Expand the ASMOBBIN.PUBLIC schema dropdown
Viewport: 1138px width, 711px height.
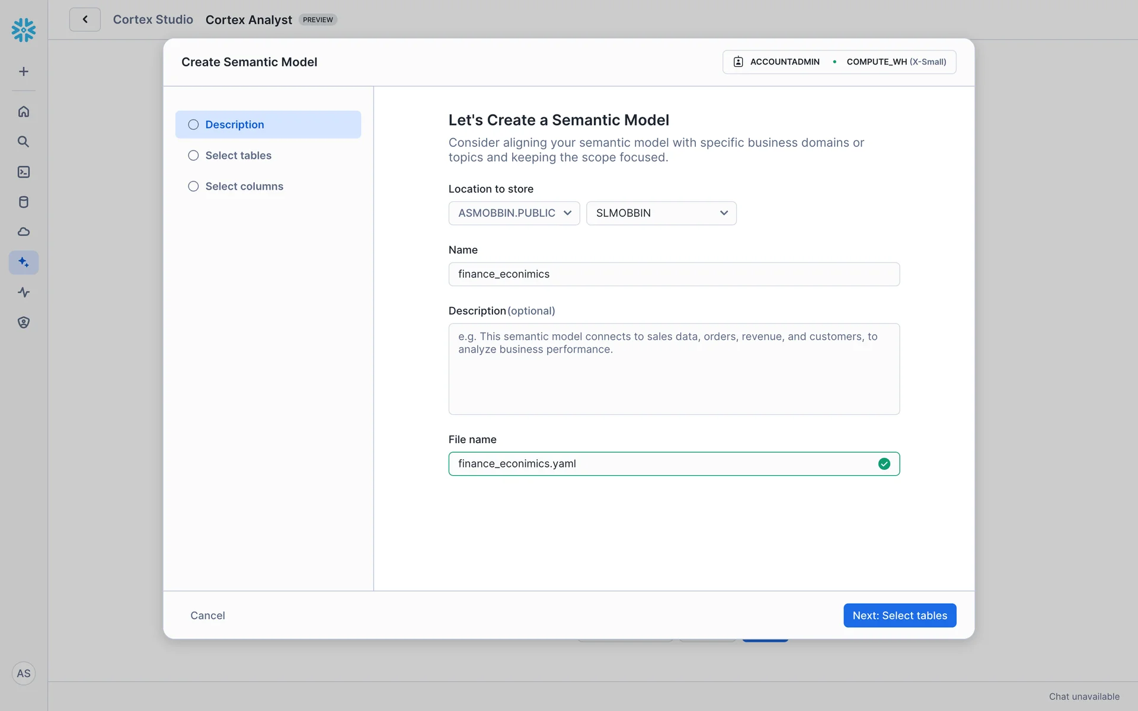coord(513,213)
